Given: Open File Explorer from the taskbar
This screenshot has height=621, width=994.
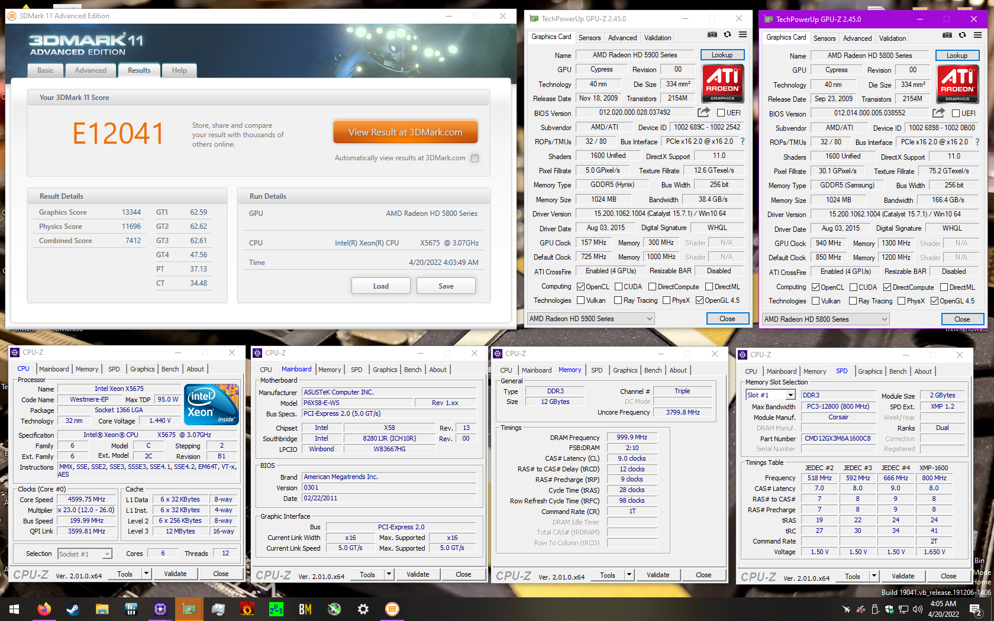Looking at the screenshot, I should 102,609.
